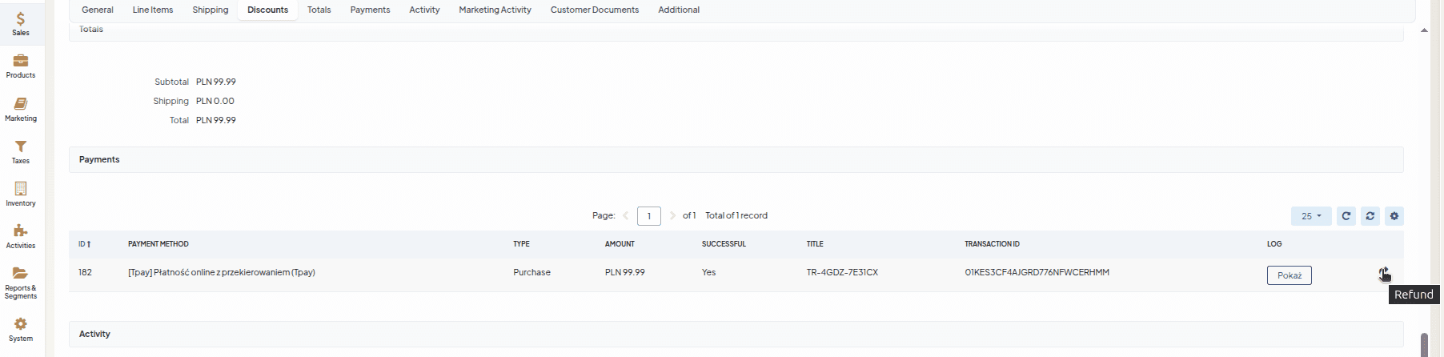Switch to the Line Items tab
Image resolution: width=1444 pixels, height=357 pixels.
pyautogui.click(x=153, y=10)
